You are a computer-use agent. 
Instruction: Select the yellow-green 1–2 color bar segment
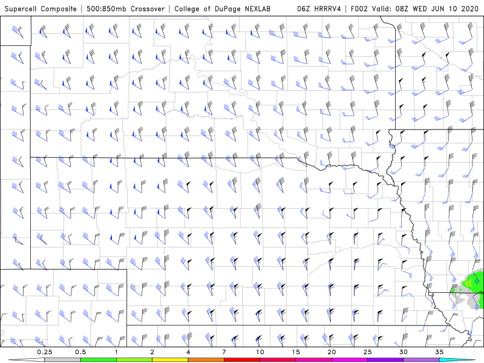(x=134, y=360)
